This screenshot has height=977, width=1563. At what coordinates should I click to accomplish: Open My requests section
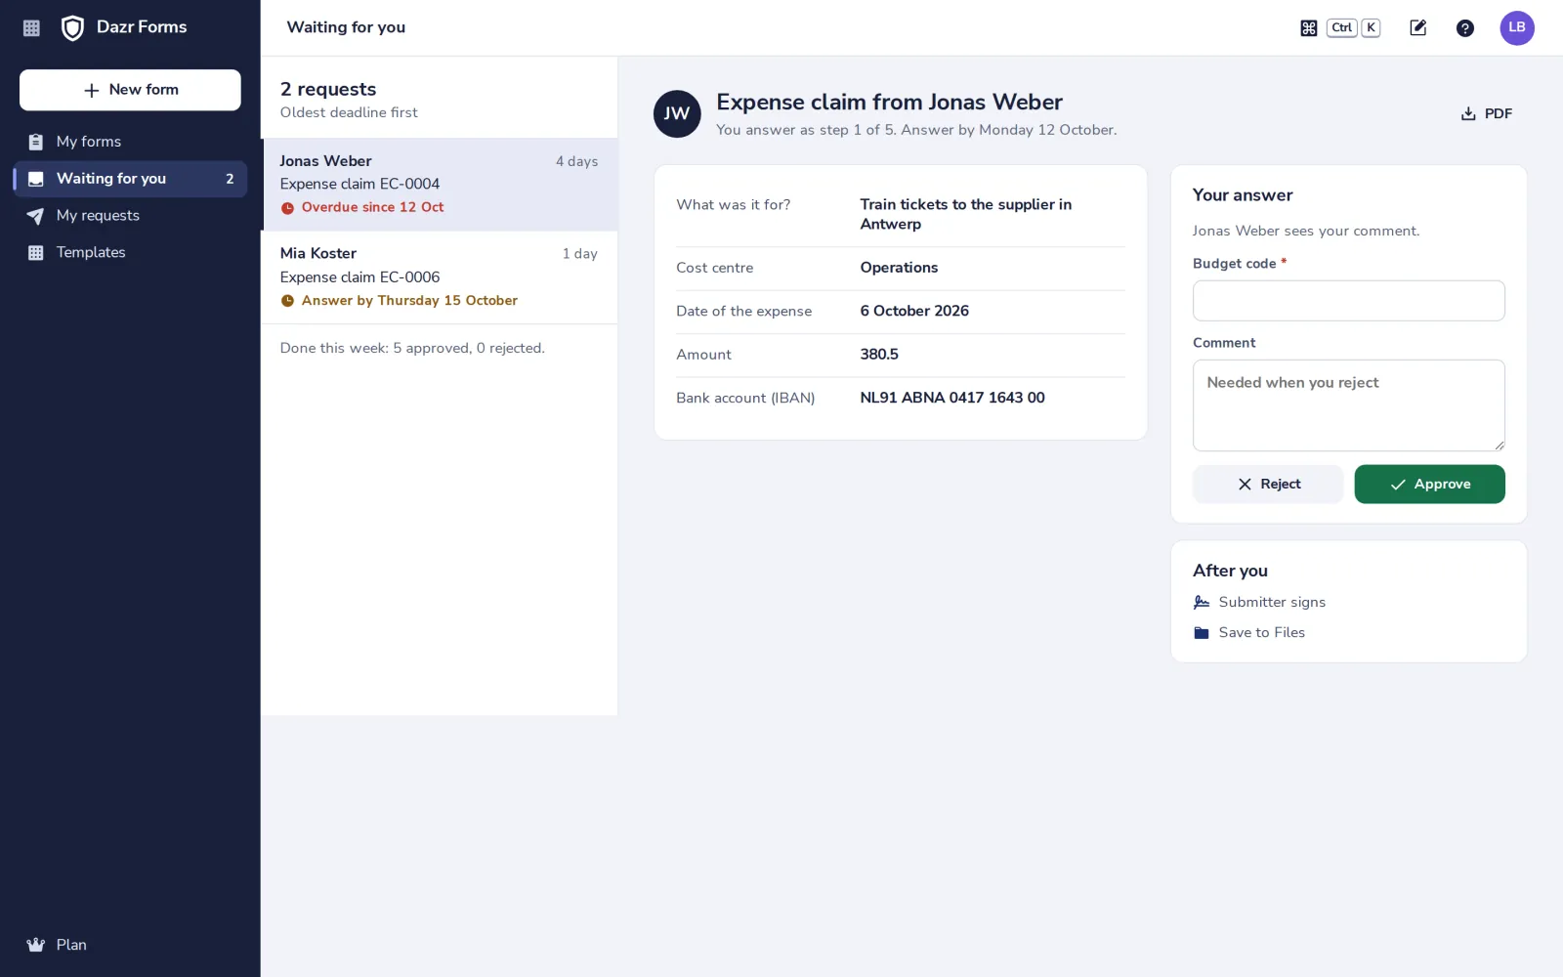130,216
